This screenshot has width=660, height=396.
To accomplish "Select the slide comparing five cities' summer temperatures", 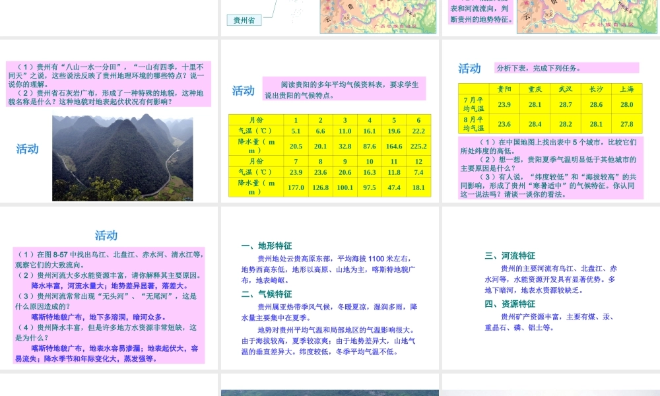I will (x=551, y=121).
